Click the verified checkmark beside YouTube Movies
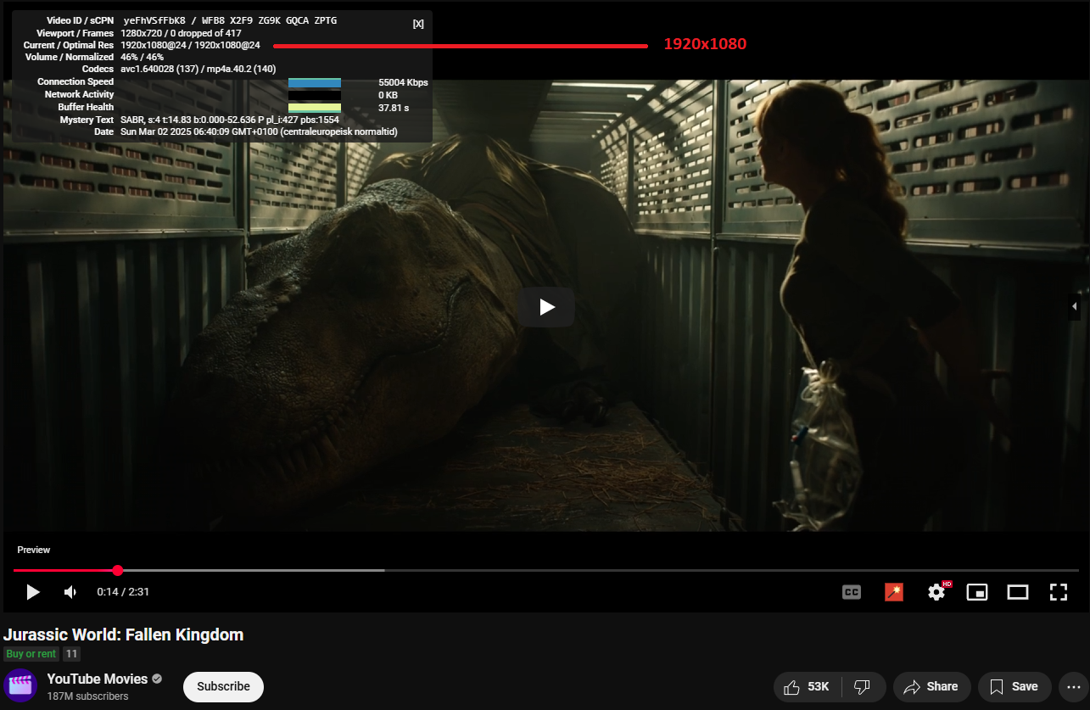The image size is (1090, 710). click(157, 679)
